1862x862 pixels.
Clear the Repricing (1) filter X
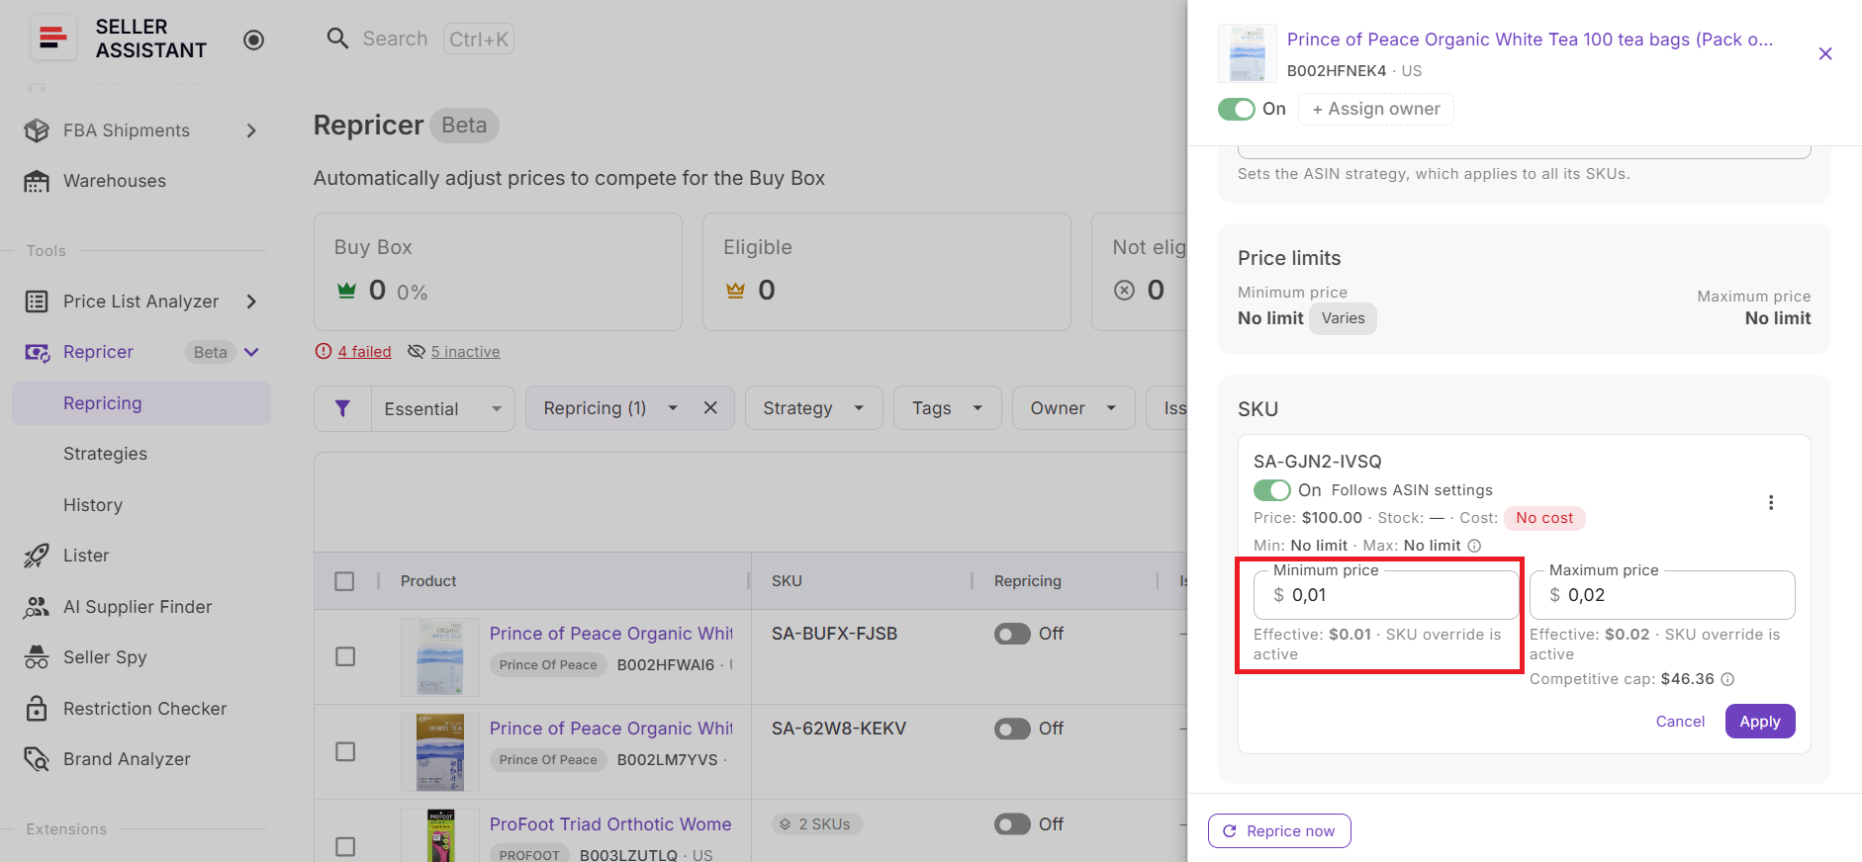710,407
